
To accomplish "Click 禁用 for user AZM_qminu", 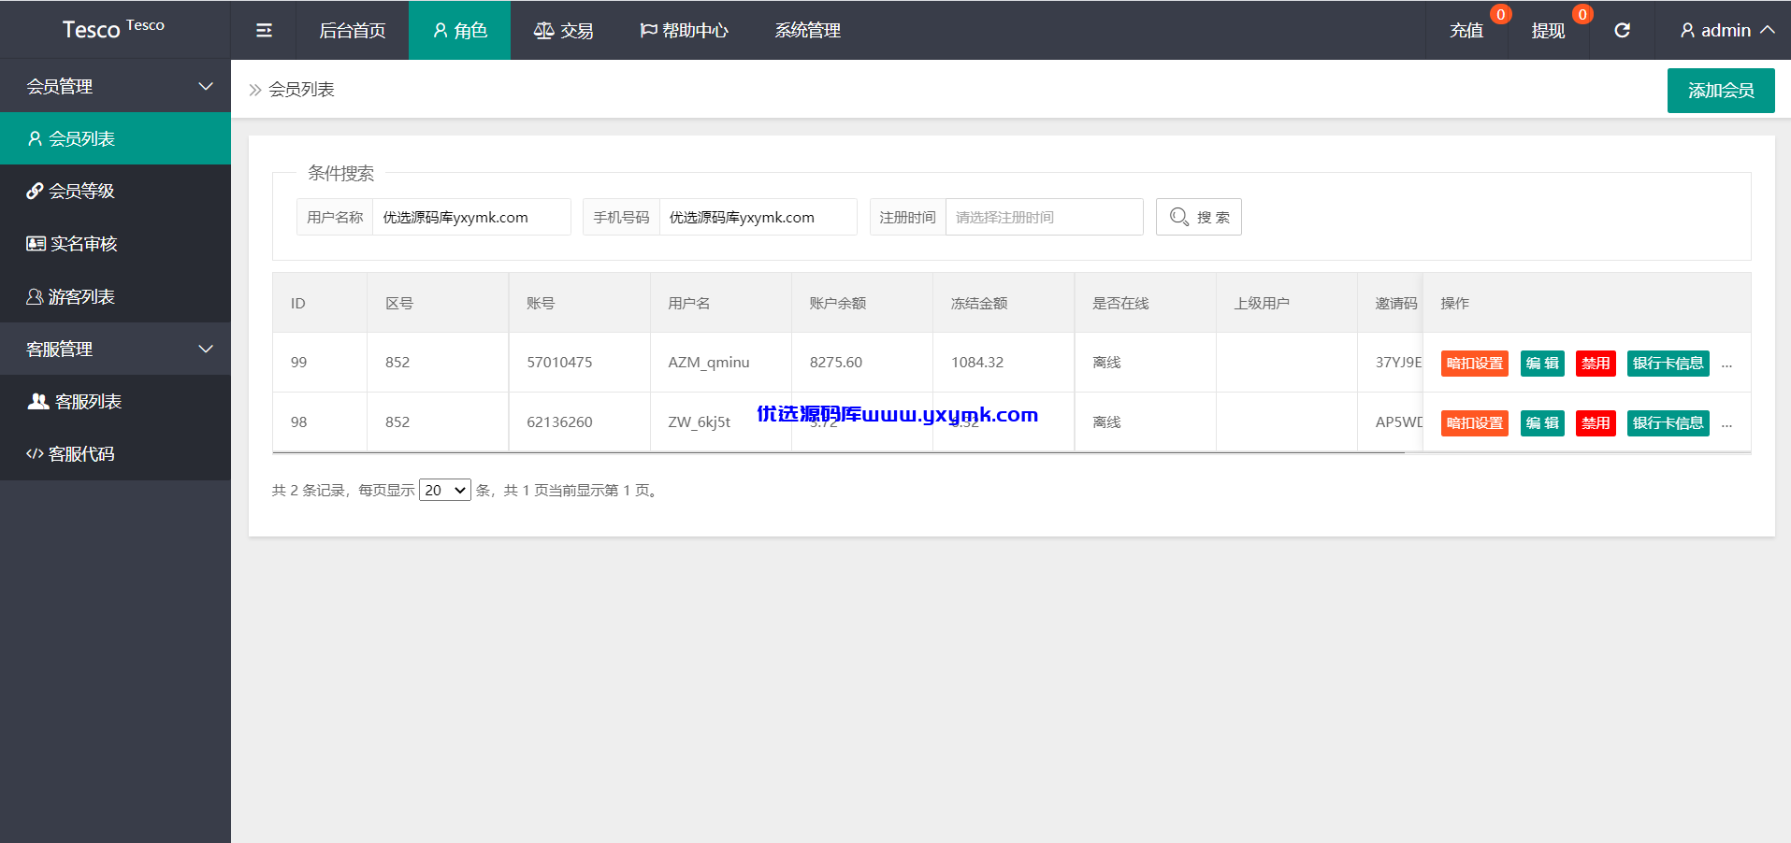I will [1596, 364].
